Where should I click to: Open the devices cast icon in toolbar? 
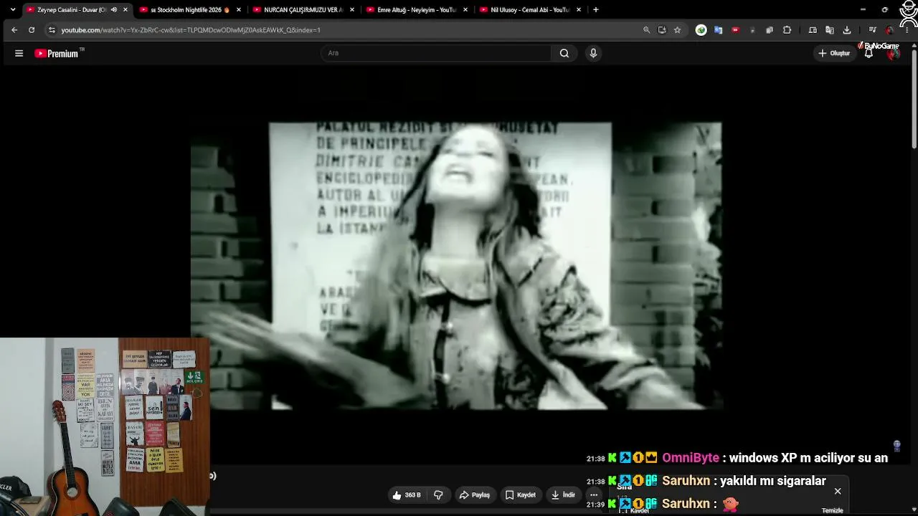pos(813,30)
